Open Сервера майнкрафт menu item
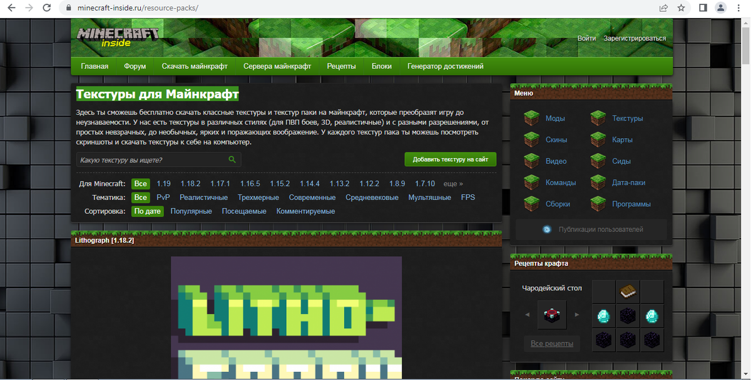751x380 pixels. (x=277, y=66)
